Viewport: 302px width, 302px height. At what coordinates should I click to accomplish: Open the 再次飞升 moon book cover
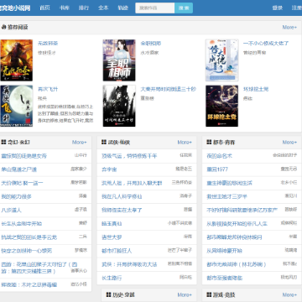coord(17,106)
